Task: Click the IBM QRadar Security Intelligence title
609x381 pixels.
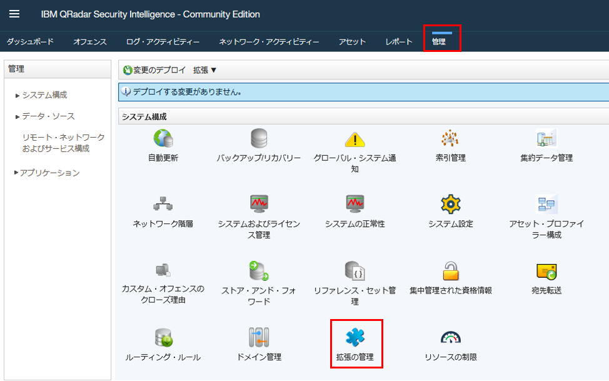Action: click(150, 14)
